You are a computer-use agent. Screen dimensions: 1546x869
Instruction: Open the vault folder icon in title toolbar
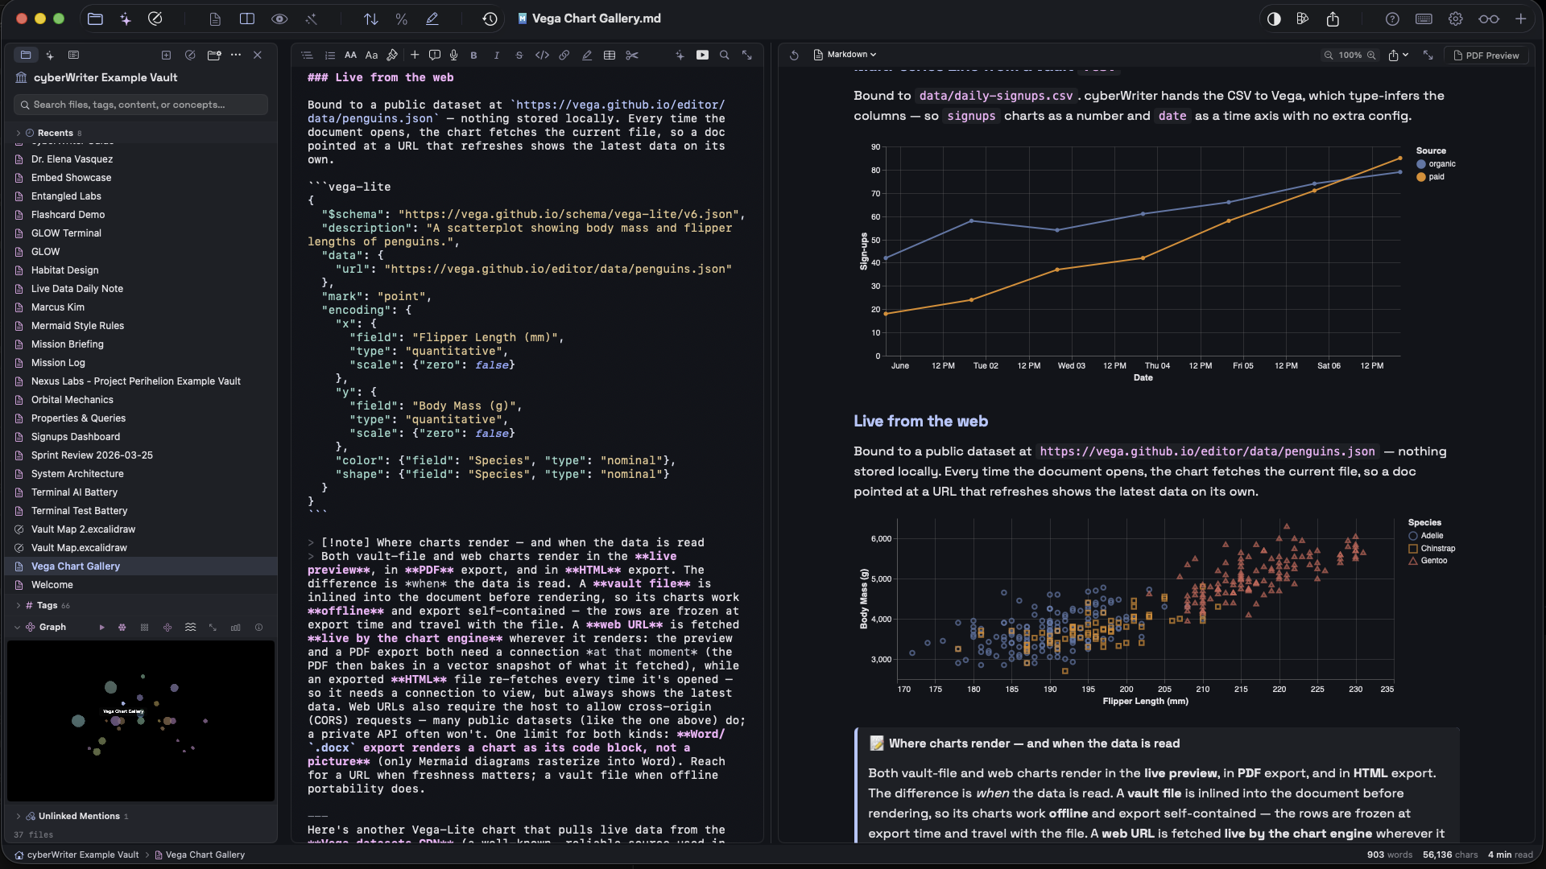(x=95, y=19)
